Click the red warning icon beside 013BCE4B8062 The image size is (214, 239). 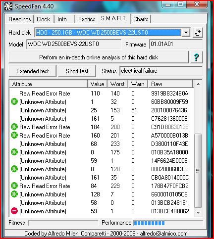(14, 211)
